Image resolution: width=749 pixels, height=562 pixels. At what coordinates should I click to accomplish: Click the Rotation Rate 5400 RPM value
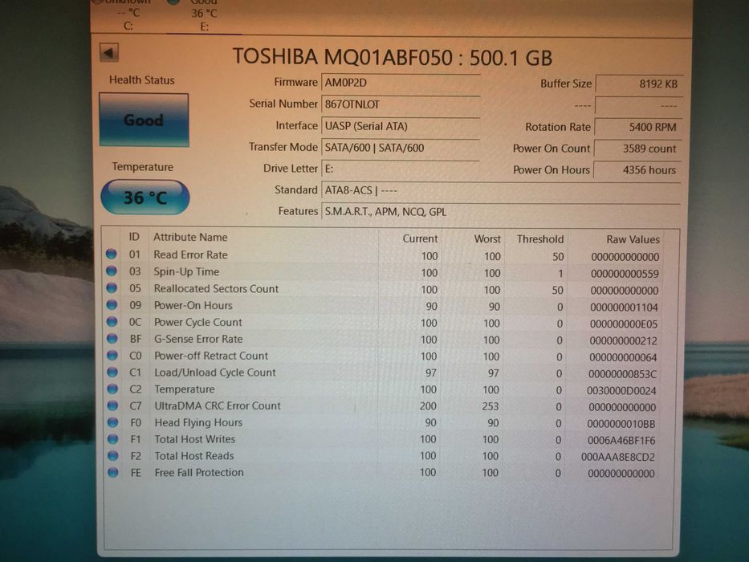coord(637,127)
